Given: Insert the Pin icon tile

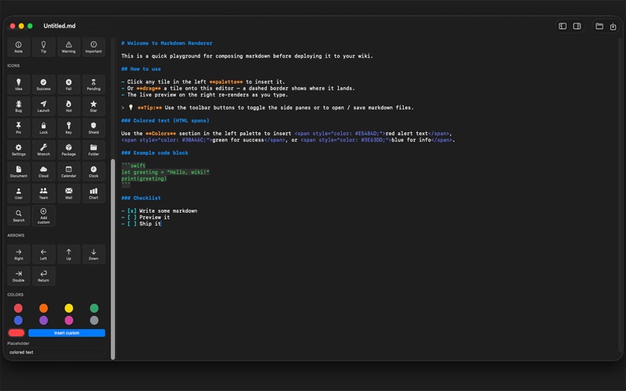Looking at the screenshot, I should (x=18, y=128).
